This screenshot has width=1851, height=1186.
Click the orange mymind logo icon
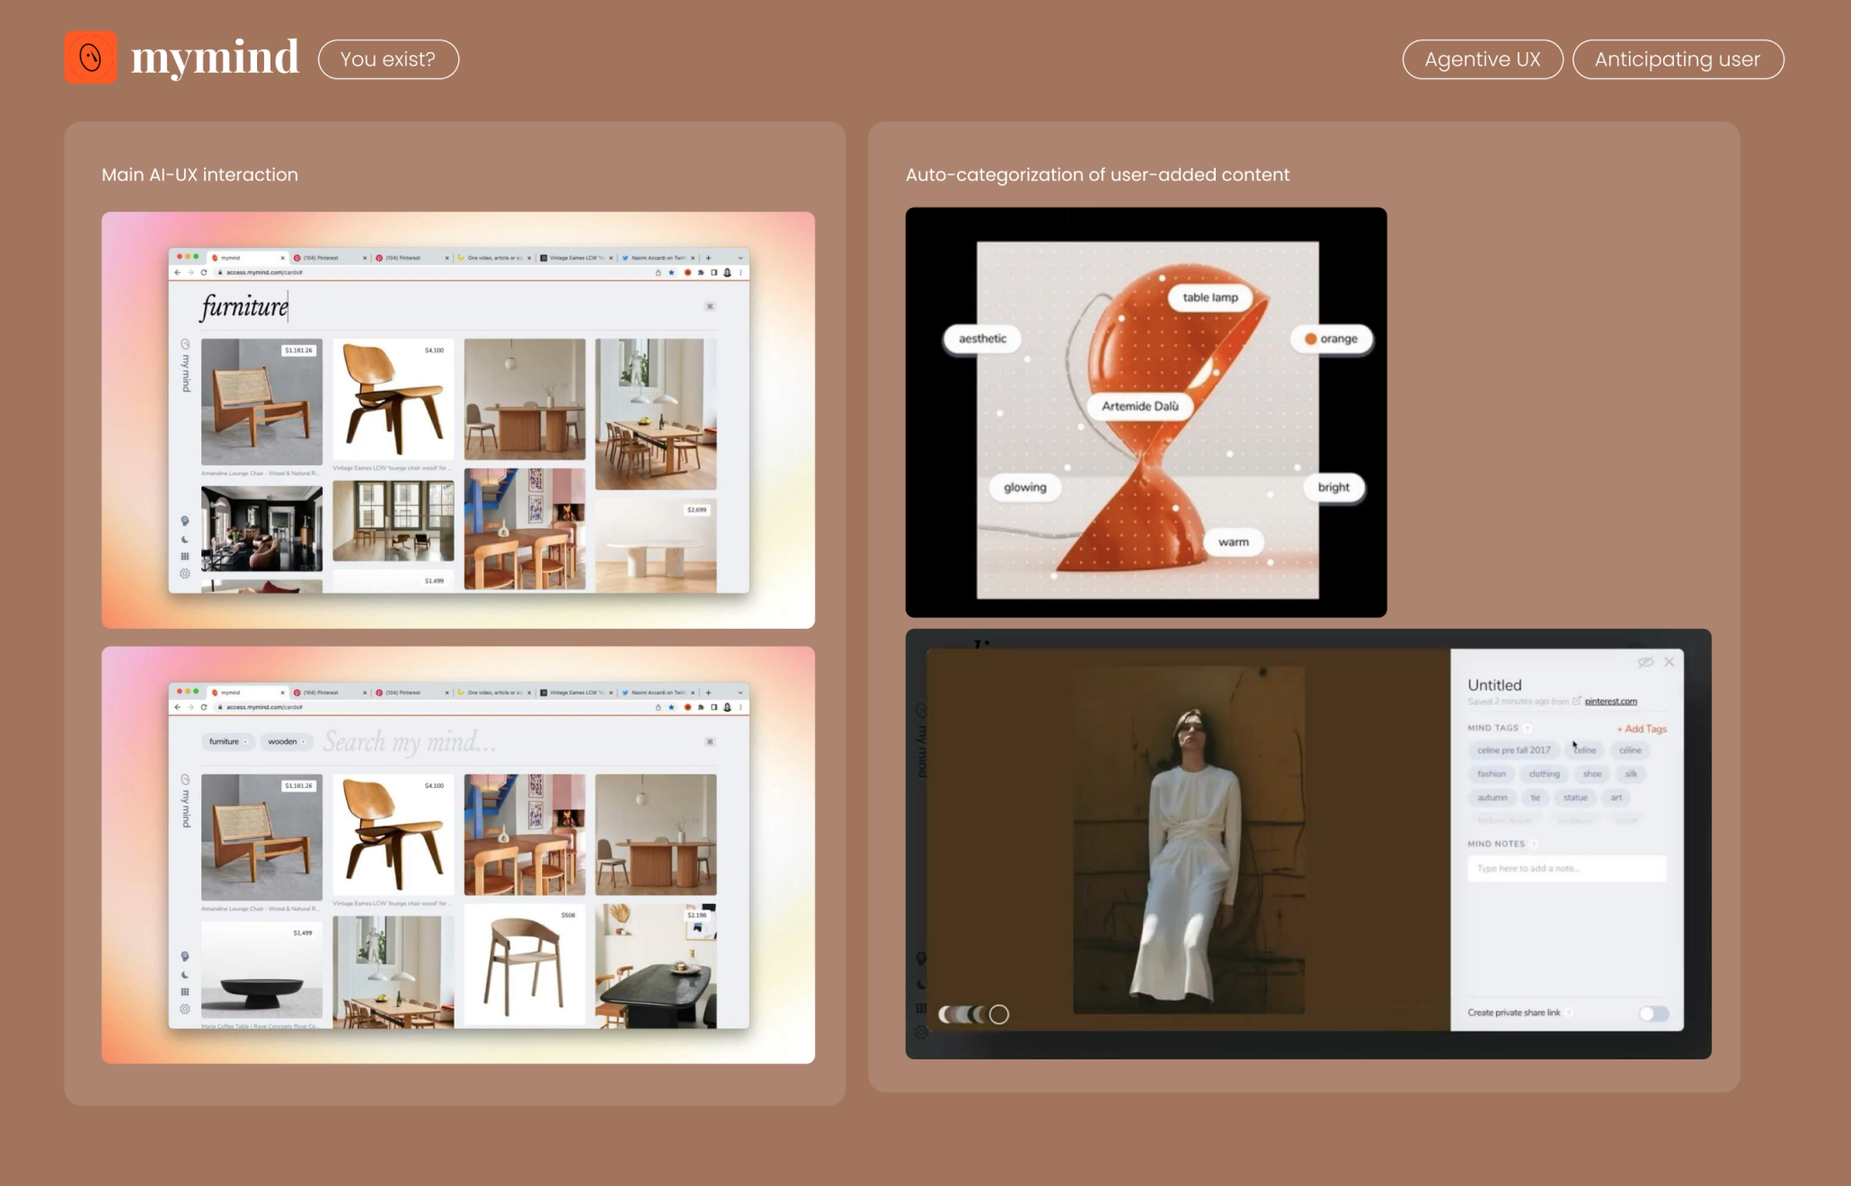coord(91,58)
